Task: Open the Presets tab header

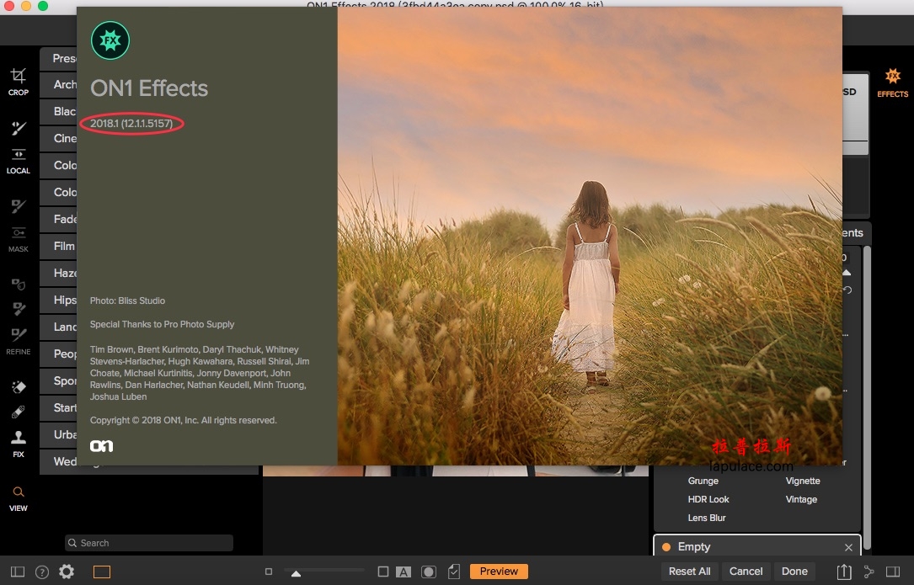Action: pyautogui.click(x=58, y=58)
